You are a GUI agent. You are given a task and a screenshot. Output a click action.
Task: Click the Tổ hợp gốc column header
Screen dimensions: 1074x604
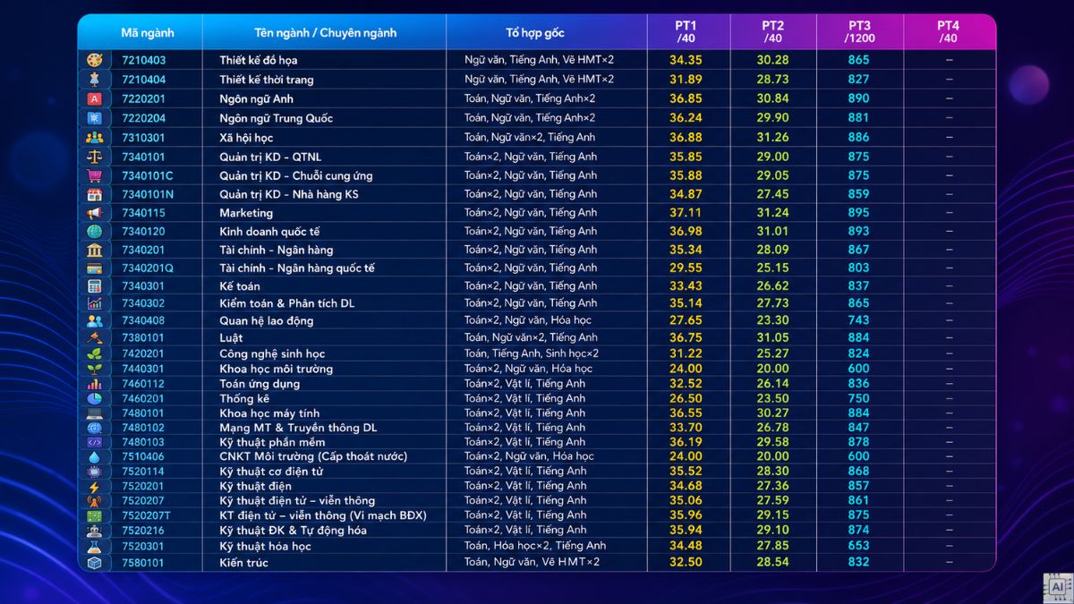click(534, 33)
